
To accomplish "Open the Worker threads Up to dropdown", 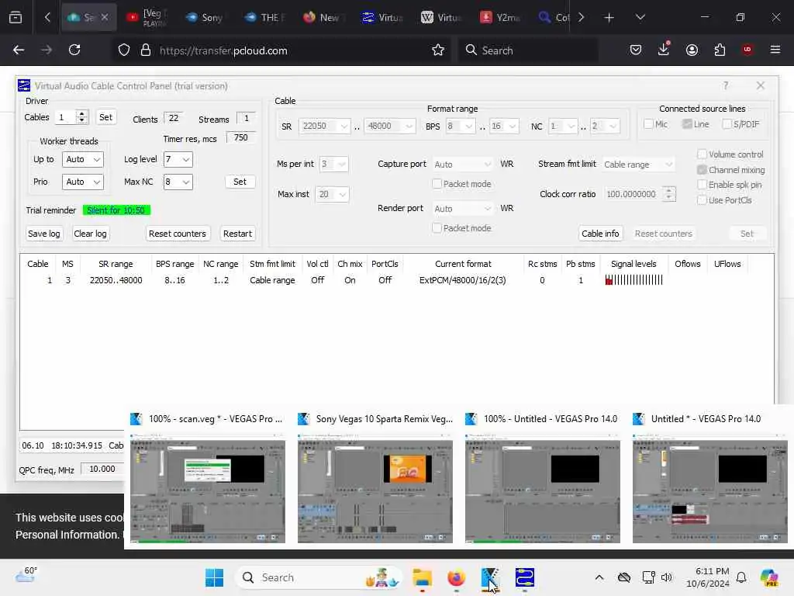I will (x=82, y=159).
